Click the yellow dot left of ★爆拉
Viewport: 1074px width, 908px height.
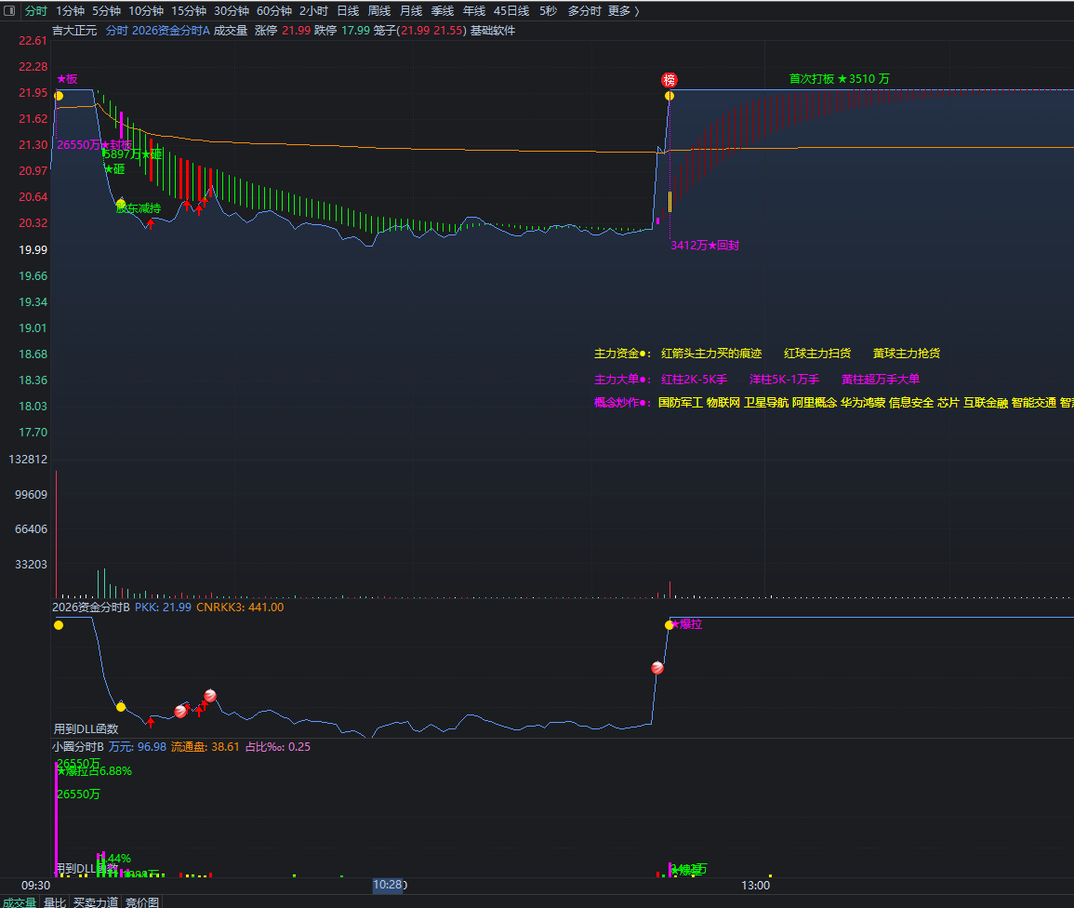coord(670,625)
